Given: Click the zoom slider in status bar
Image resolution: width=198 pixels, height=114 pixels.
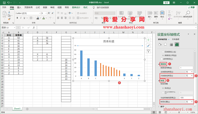Looking at the screenshot, I should tap(179, 112).
